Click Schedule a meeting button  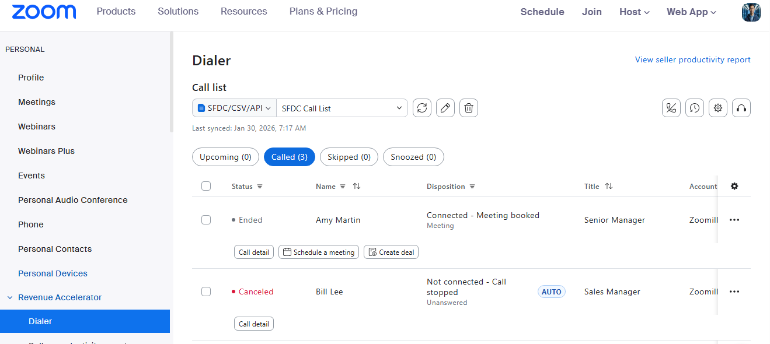point(319,252)
